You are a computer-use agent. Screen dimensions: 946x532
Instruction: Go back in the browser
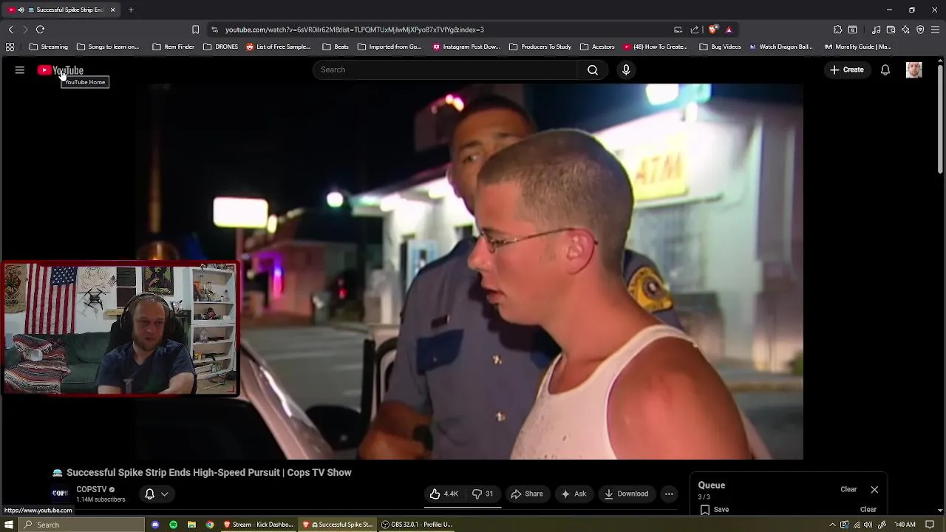click(x=11, y=30)
